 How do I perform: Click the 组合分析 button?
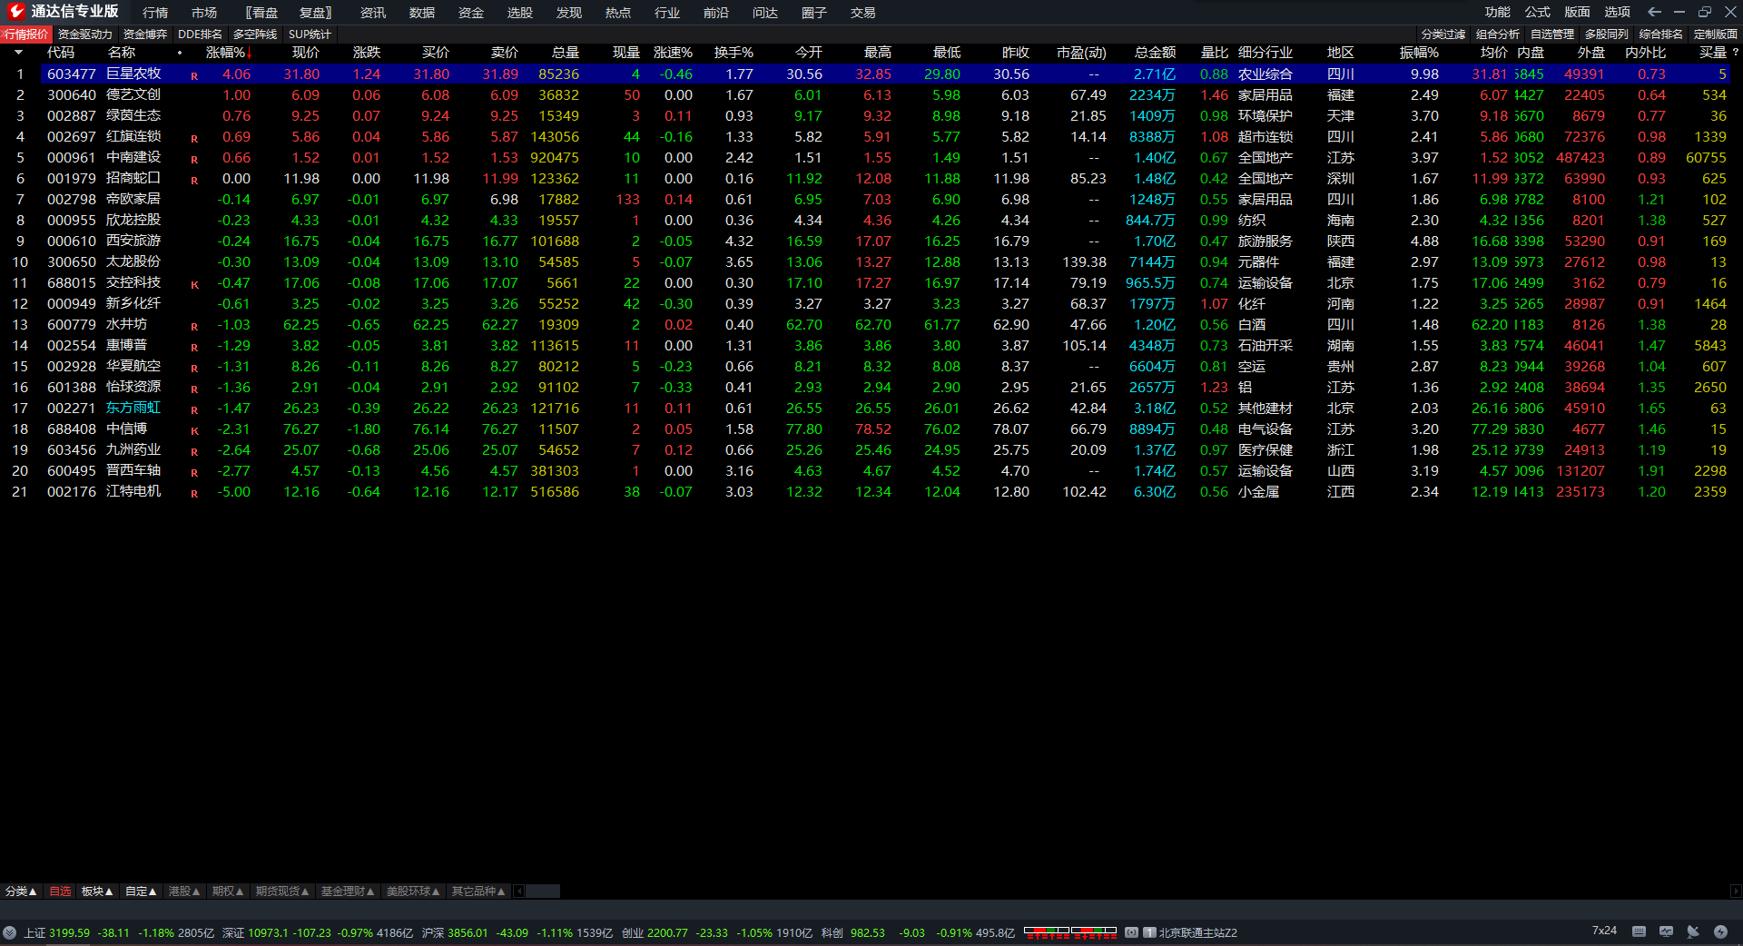[1498, 34]
